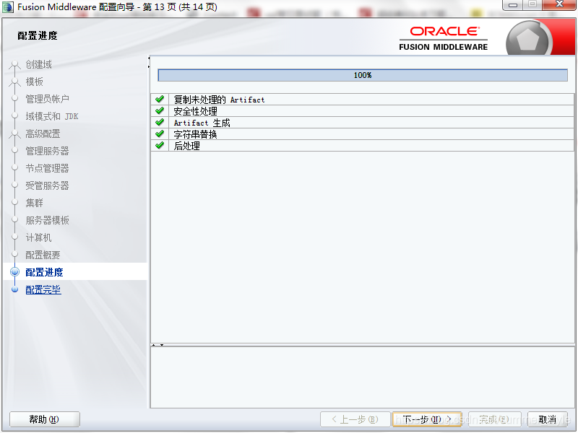The image size is (578, 433).
Task: Click the 配置完毕 step bullet icon
Action: pyautogui.click(x=14, y=289)
